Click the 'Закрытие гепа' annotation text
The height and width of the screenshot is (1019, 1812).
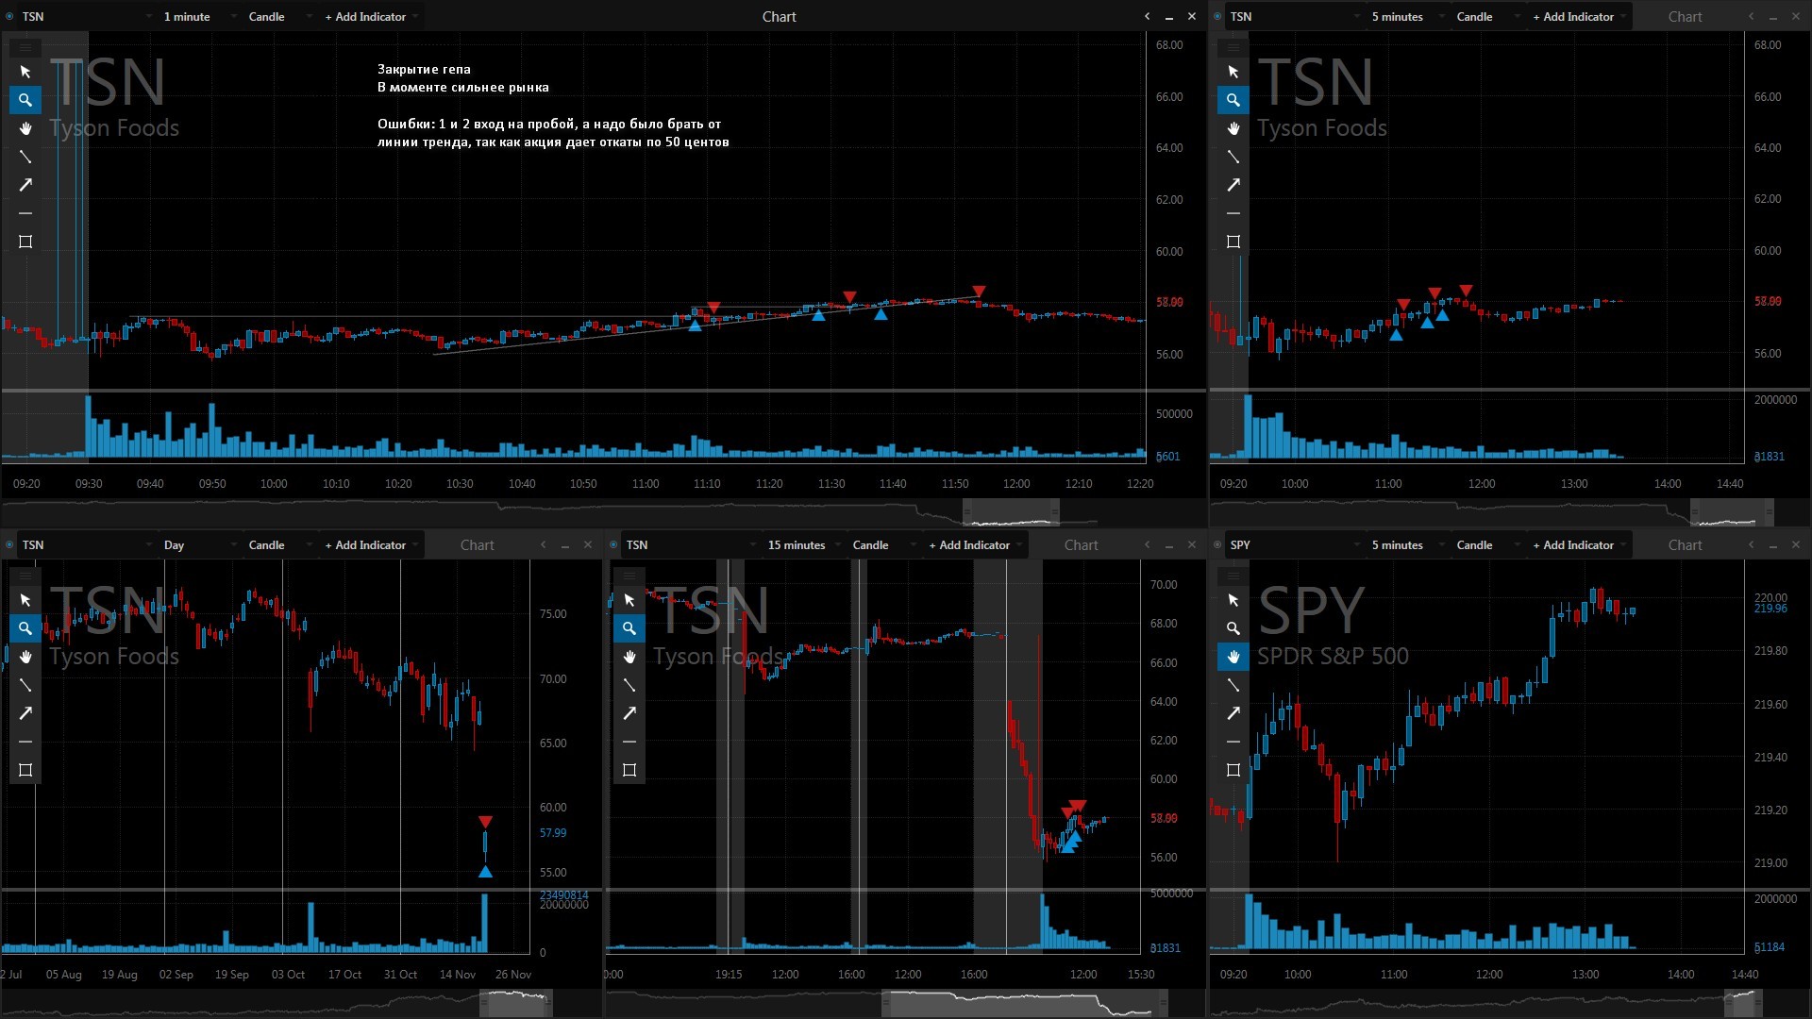(424, 69)
